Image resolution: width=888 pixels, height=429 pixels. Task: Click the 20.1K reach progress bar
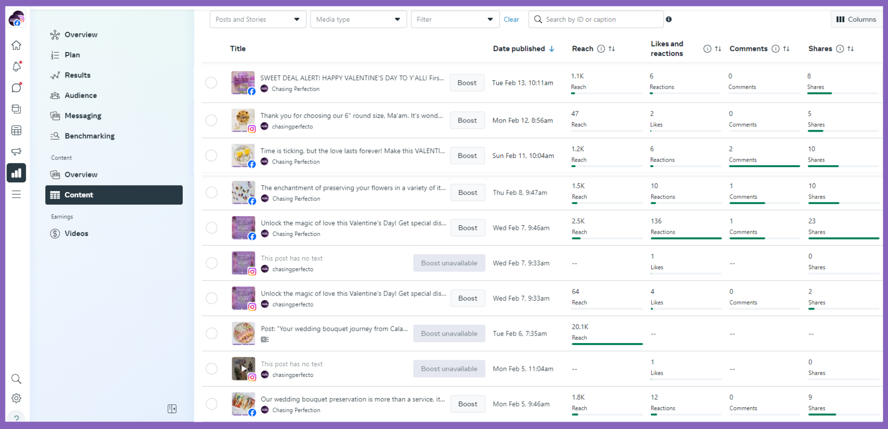tap(607, 344)
